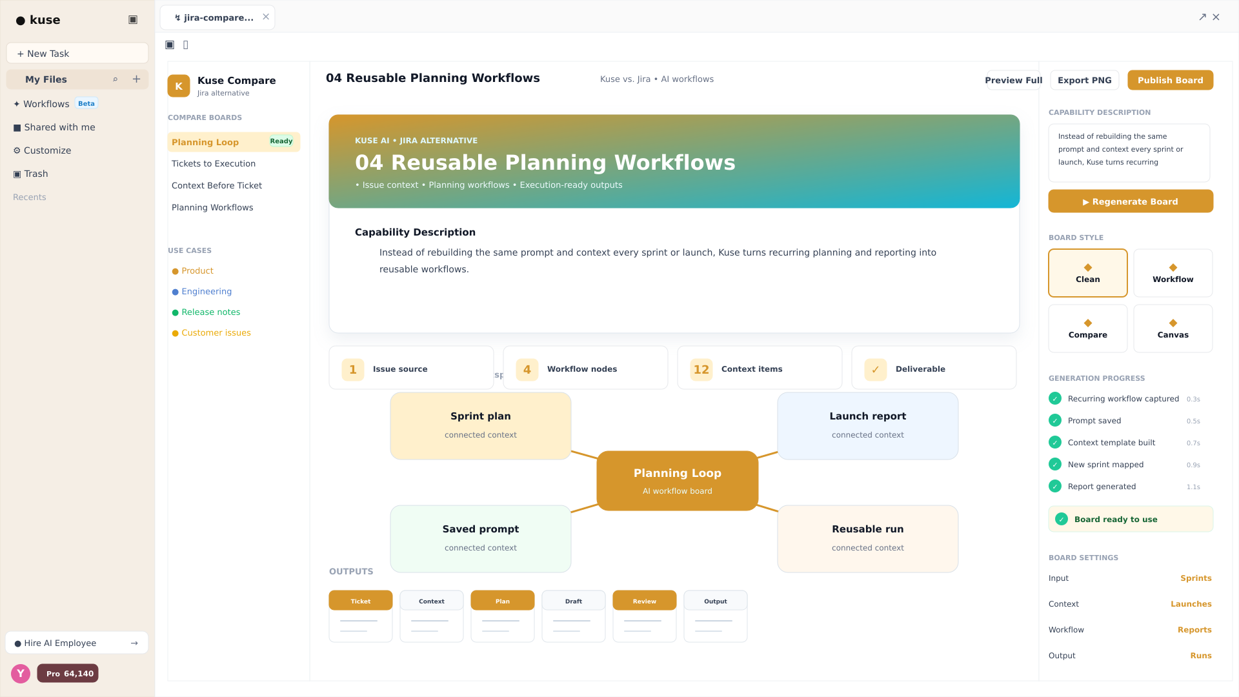Click the Workflow nodes stat card
This screenshot has height=697, width=1239.
tap(585, 368)
